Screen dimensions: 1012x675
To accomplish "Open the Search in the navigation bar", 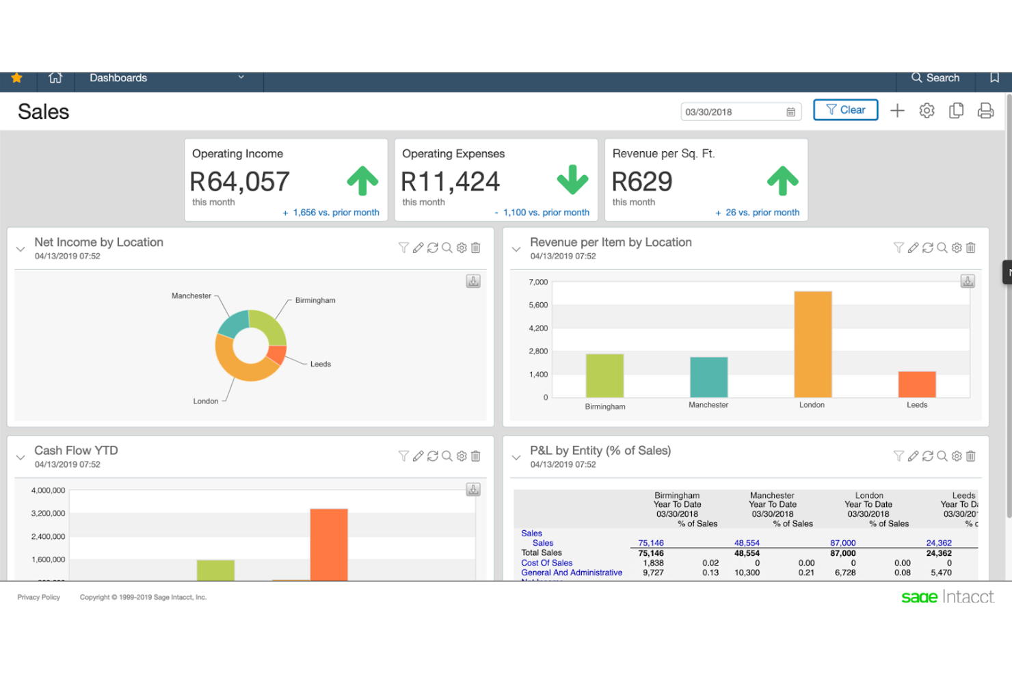I will [935, 78].
